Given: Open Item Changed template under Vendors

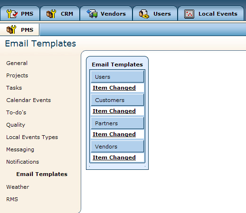Looking at the screenshot, I should click(x=114, y=157).
